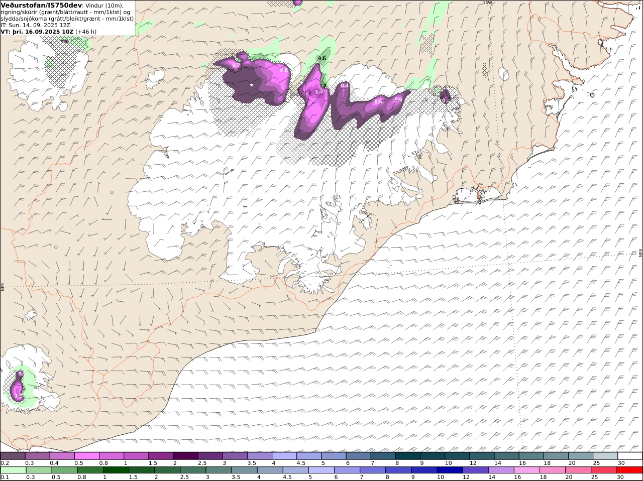Click the '0.1' label under lower legend
Screen dimensions: 643x481
[x=5, y=477]
